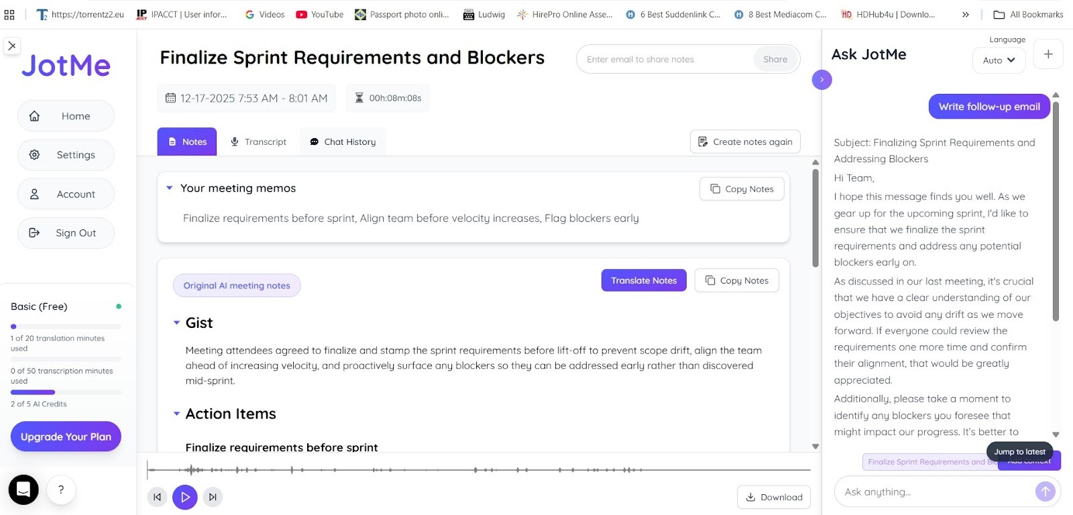Open the Ludwig bookmark
1073x515 pixels.
pyautogui.click(x=484, y=14)
